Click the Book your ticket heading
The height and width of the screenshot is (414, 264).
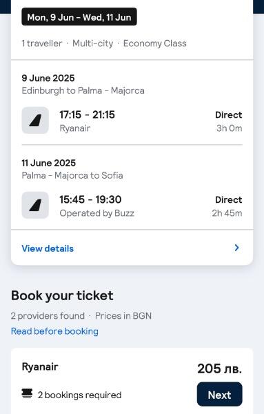point(62,295)
